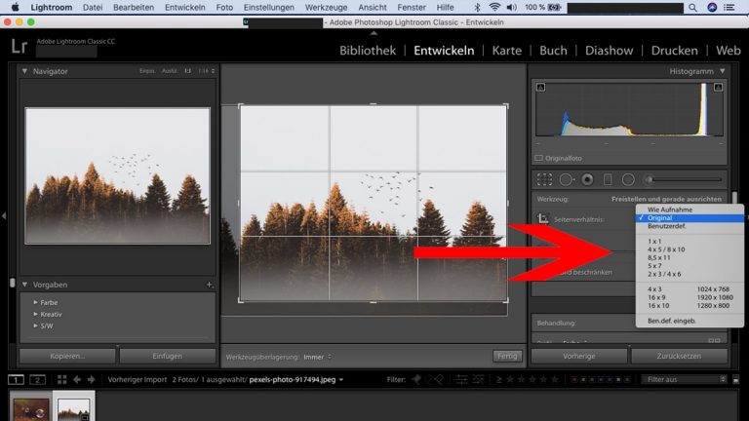The image size is (749, 421).
Task: Switch to the Bibliothek module
Action: pos(367,51)
